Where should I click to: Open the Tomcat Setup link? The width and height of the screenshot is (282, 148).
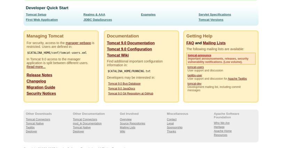pos(36,14)
